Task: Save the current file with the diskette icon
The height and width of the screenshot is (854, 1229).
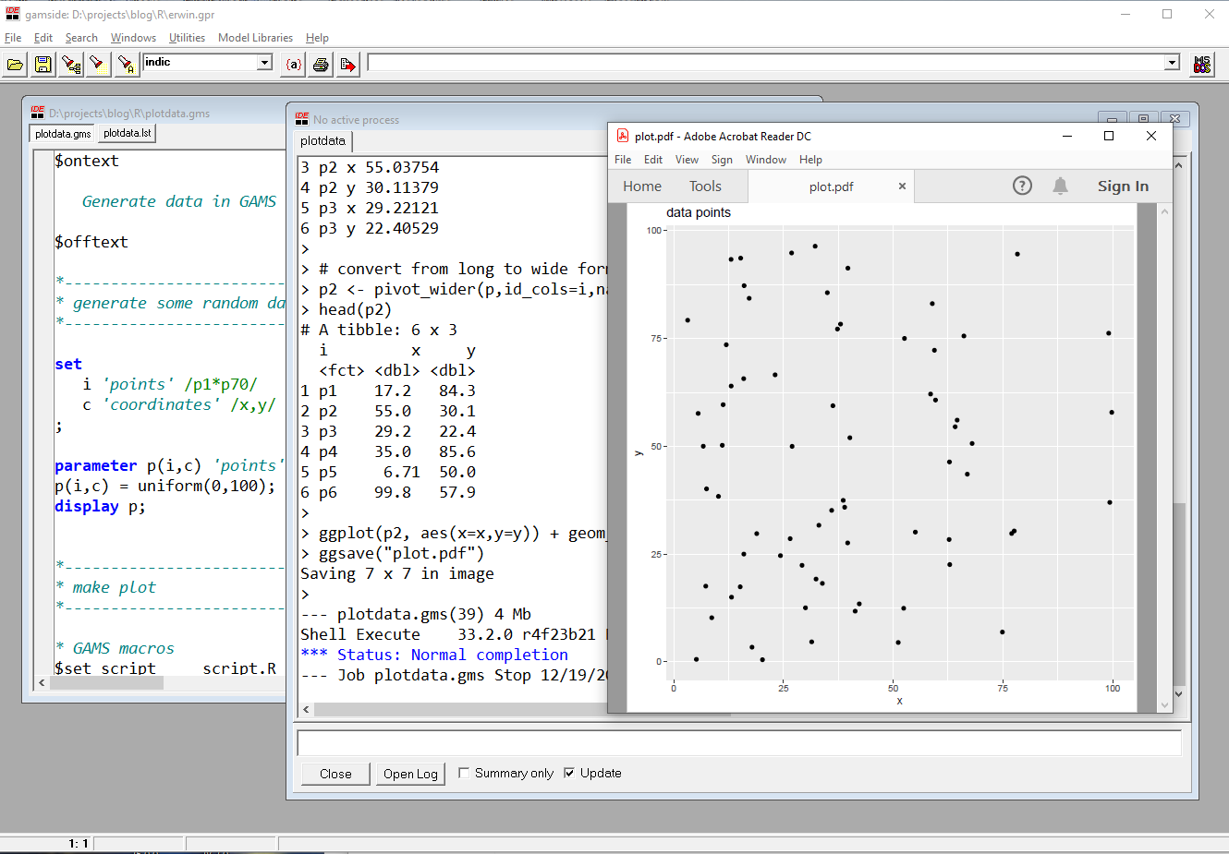Action: [43, 63]
